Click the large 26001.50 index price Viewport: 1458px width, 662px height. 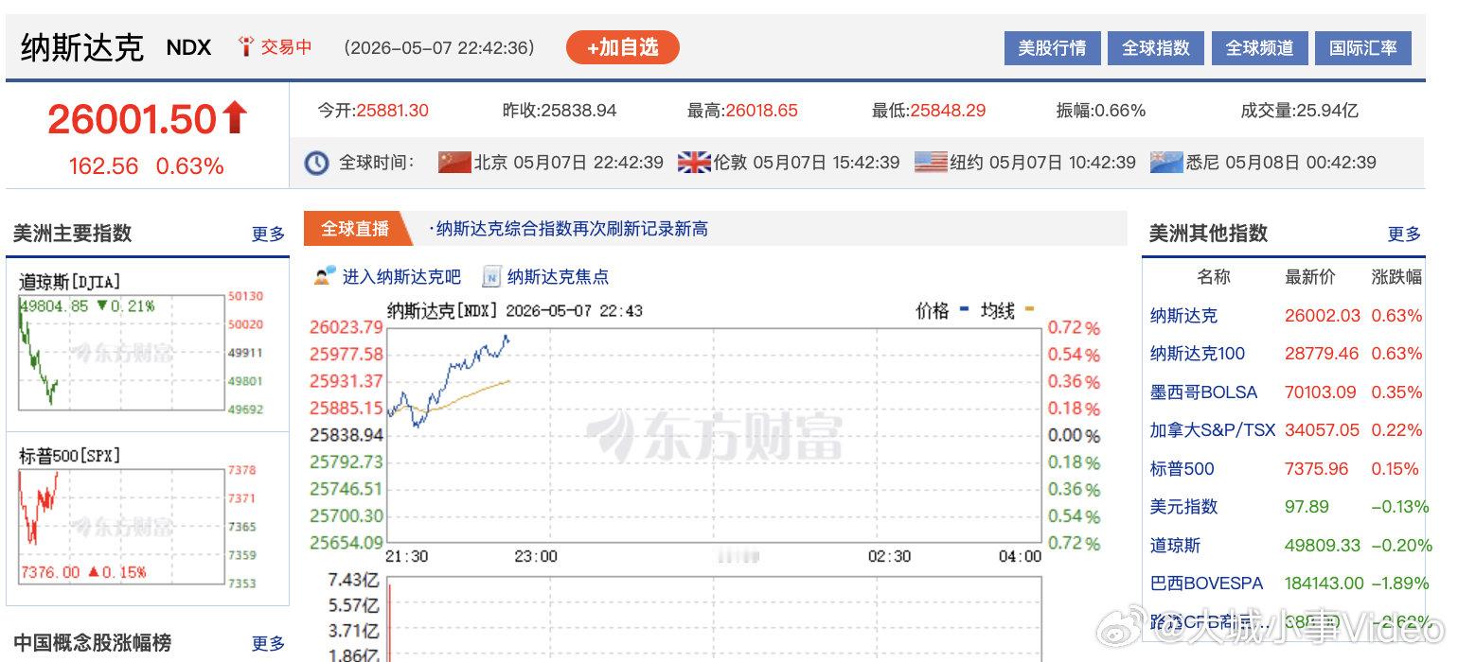pos(133,119)
